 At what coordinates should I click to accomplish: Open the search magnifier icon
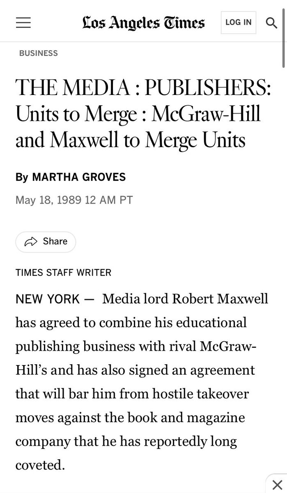click(x=271, y=22)
